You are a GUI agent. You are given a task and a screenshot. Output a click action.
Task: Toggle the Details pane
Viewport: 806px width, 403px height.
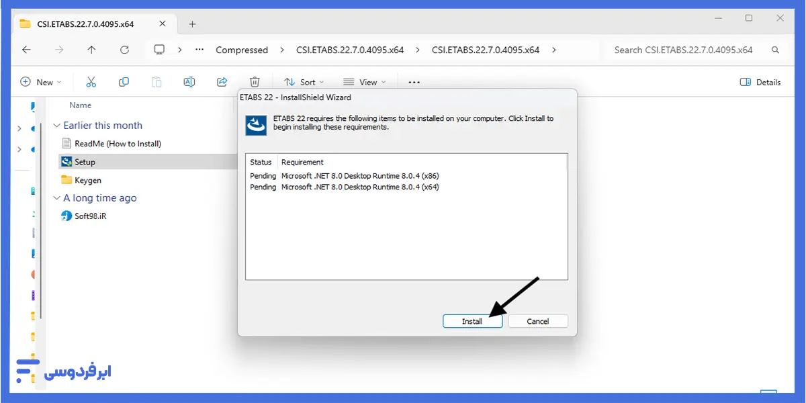point(760,82)
